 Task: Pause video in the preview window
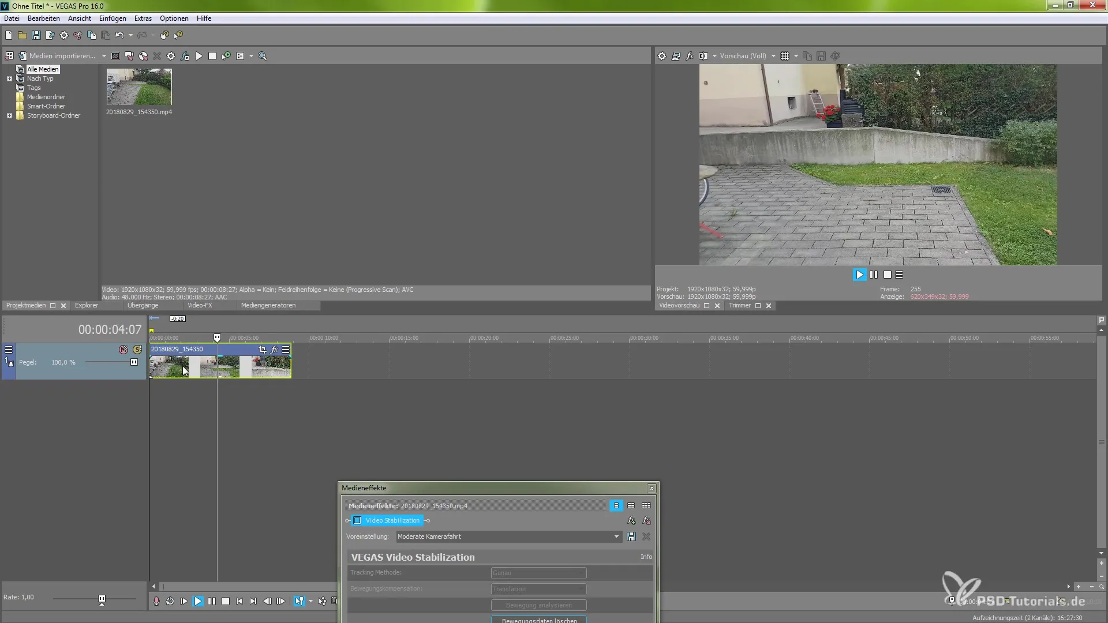pos(874,275)
